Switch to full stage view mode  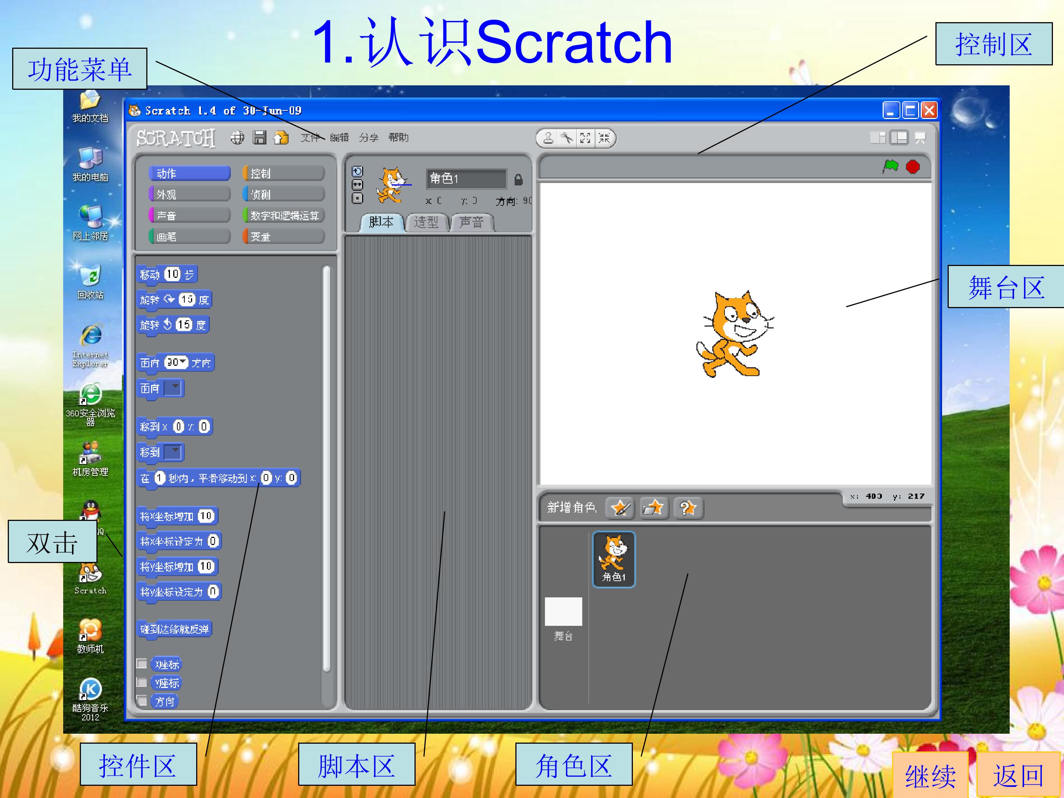[x=899, y=138]
